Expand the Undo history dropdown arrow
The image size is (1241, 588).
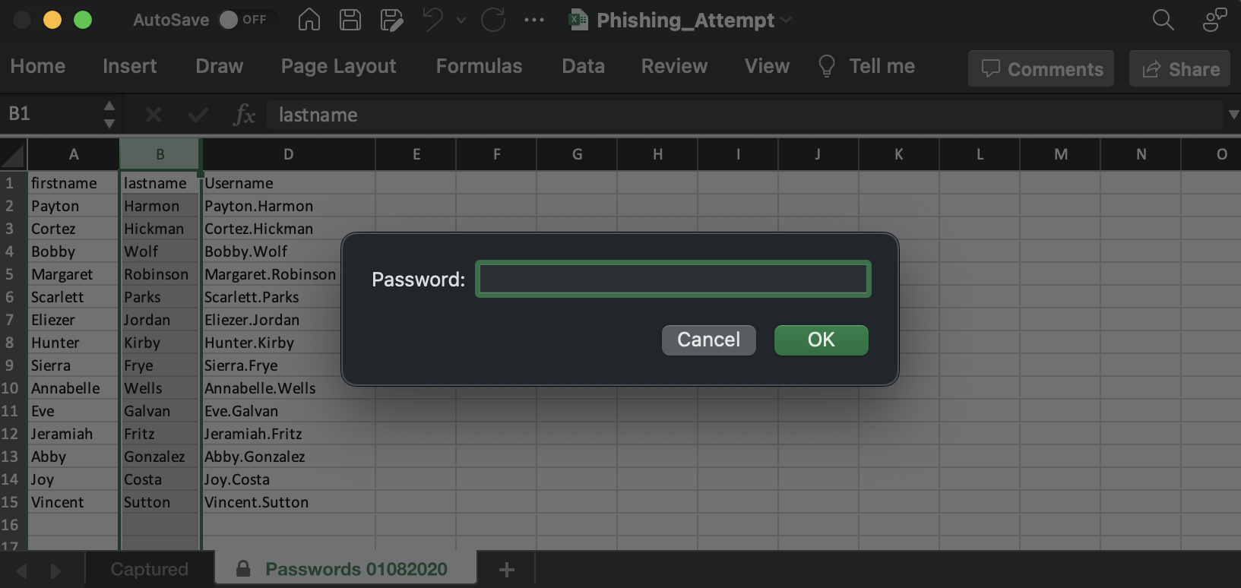click(461, 21)
